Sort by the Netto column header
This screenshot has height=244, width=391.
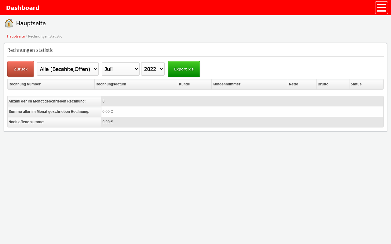click(294, 84)
